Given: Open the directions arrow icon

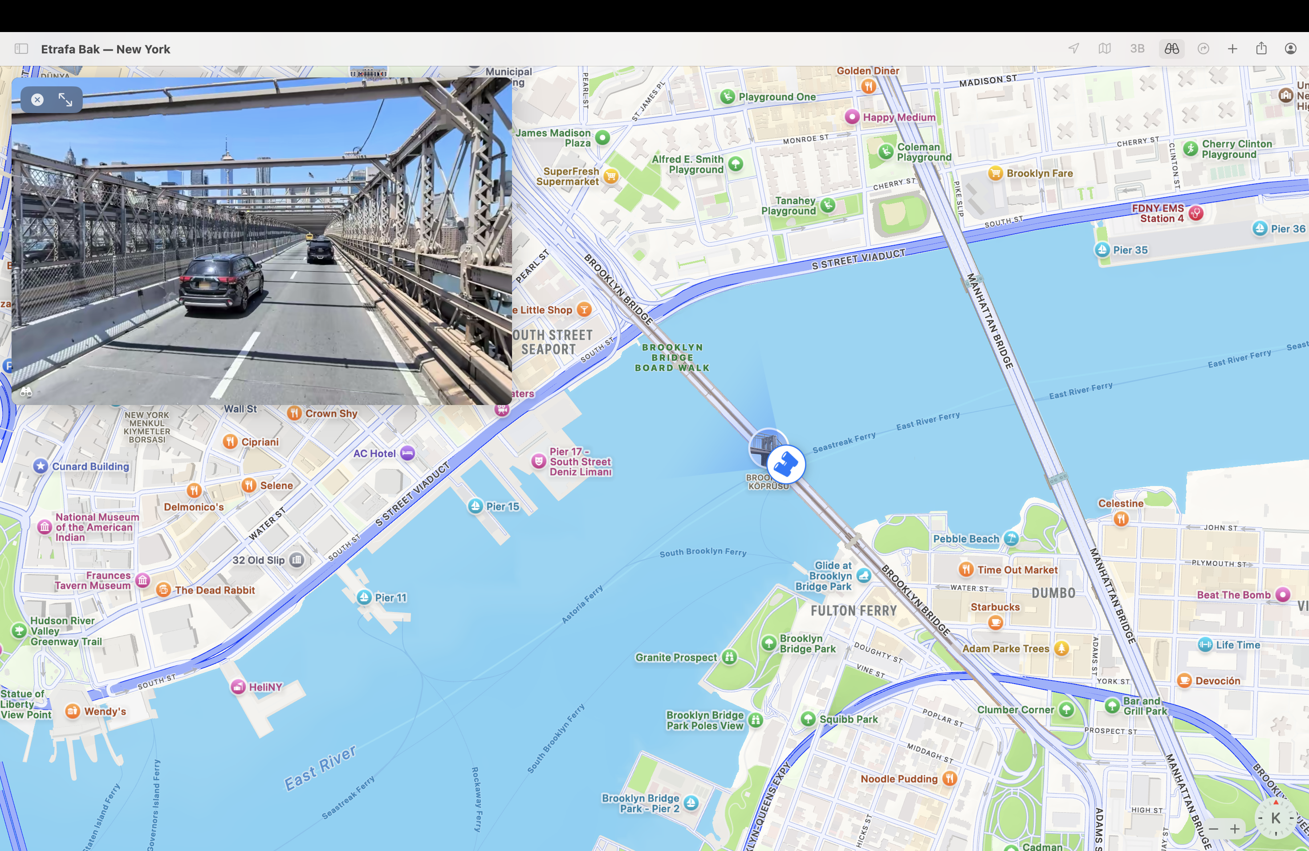Looking at the screenshot, I should coord(1203,49).
